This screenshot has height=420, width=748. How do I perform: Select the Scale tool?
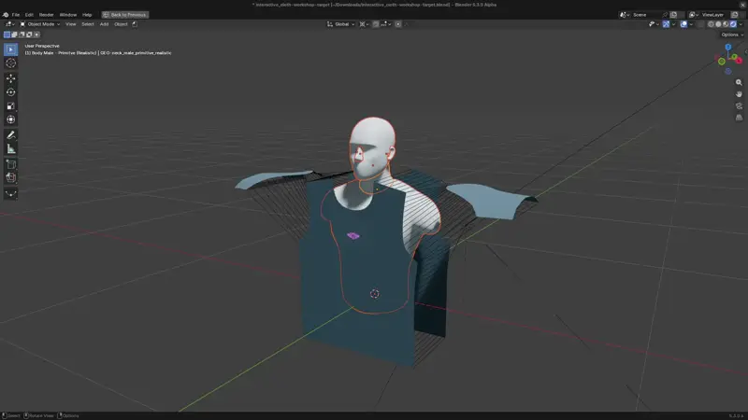[x=10, y=105]
